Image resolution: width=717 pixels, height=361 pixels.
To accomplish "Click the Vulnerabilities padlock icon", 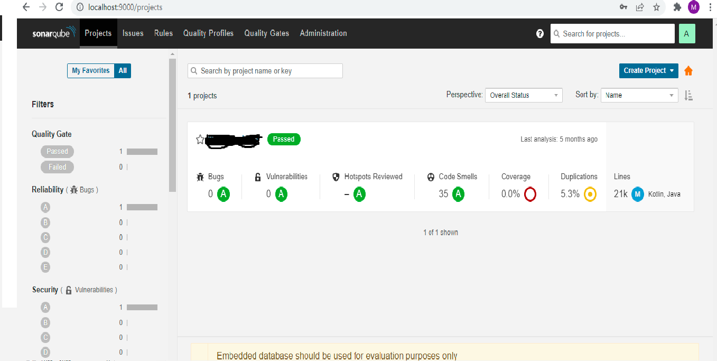I will click(x=257, y=177).
